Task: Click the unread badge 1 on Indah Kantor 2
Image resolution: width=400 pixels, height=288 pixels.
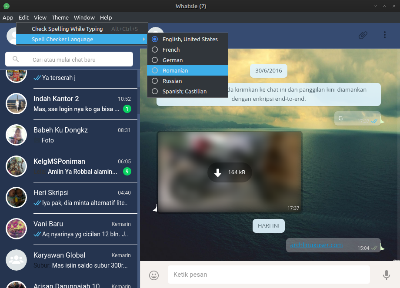Action: pos(127,109)
